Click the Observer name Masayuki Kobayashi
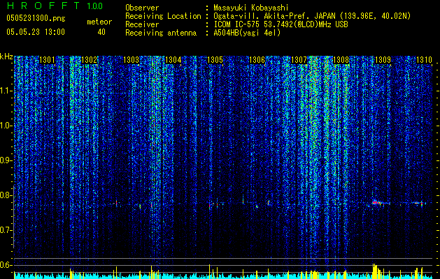Screen dimensions: 440x279 [x=251, y=8]
